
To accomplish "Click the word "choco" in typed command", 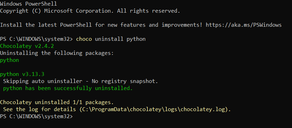I will [x=84, y=39].
